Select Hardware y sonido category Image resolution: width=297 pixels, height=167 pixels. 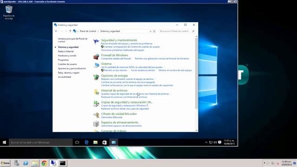67,56
